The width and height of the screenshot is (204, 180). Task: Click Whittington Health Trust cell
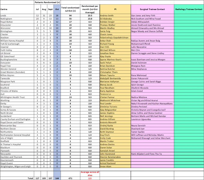click(x=17, y=97)
